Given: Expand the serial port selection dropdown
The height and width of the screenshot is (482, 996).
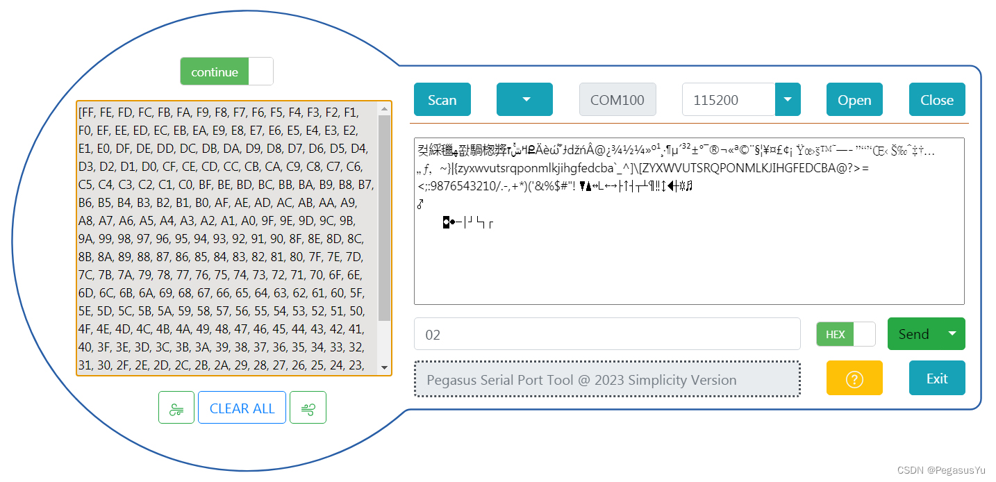Looking at the screenshot, I should 524,99.
